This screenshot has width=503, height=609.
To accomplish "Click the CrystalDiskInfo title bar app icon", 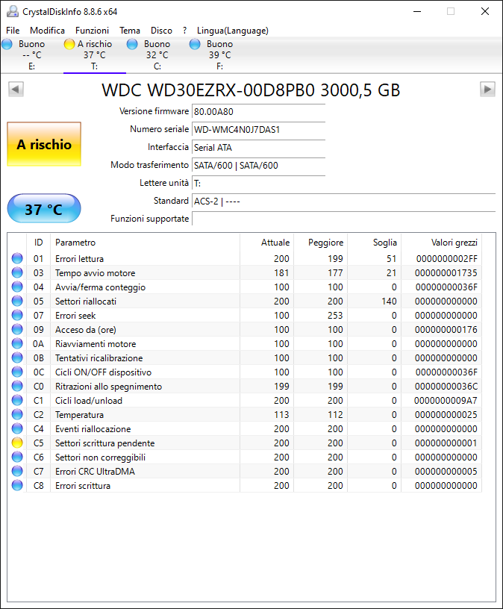I will pos(13,11).
